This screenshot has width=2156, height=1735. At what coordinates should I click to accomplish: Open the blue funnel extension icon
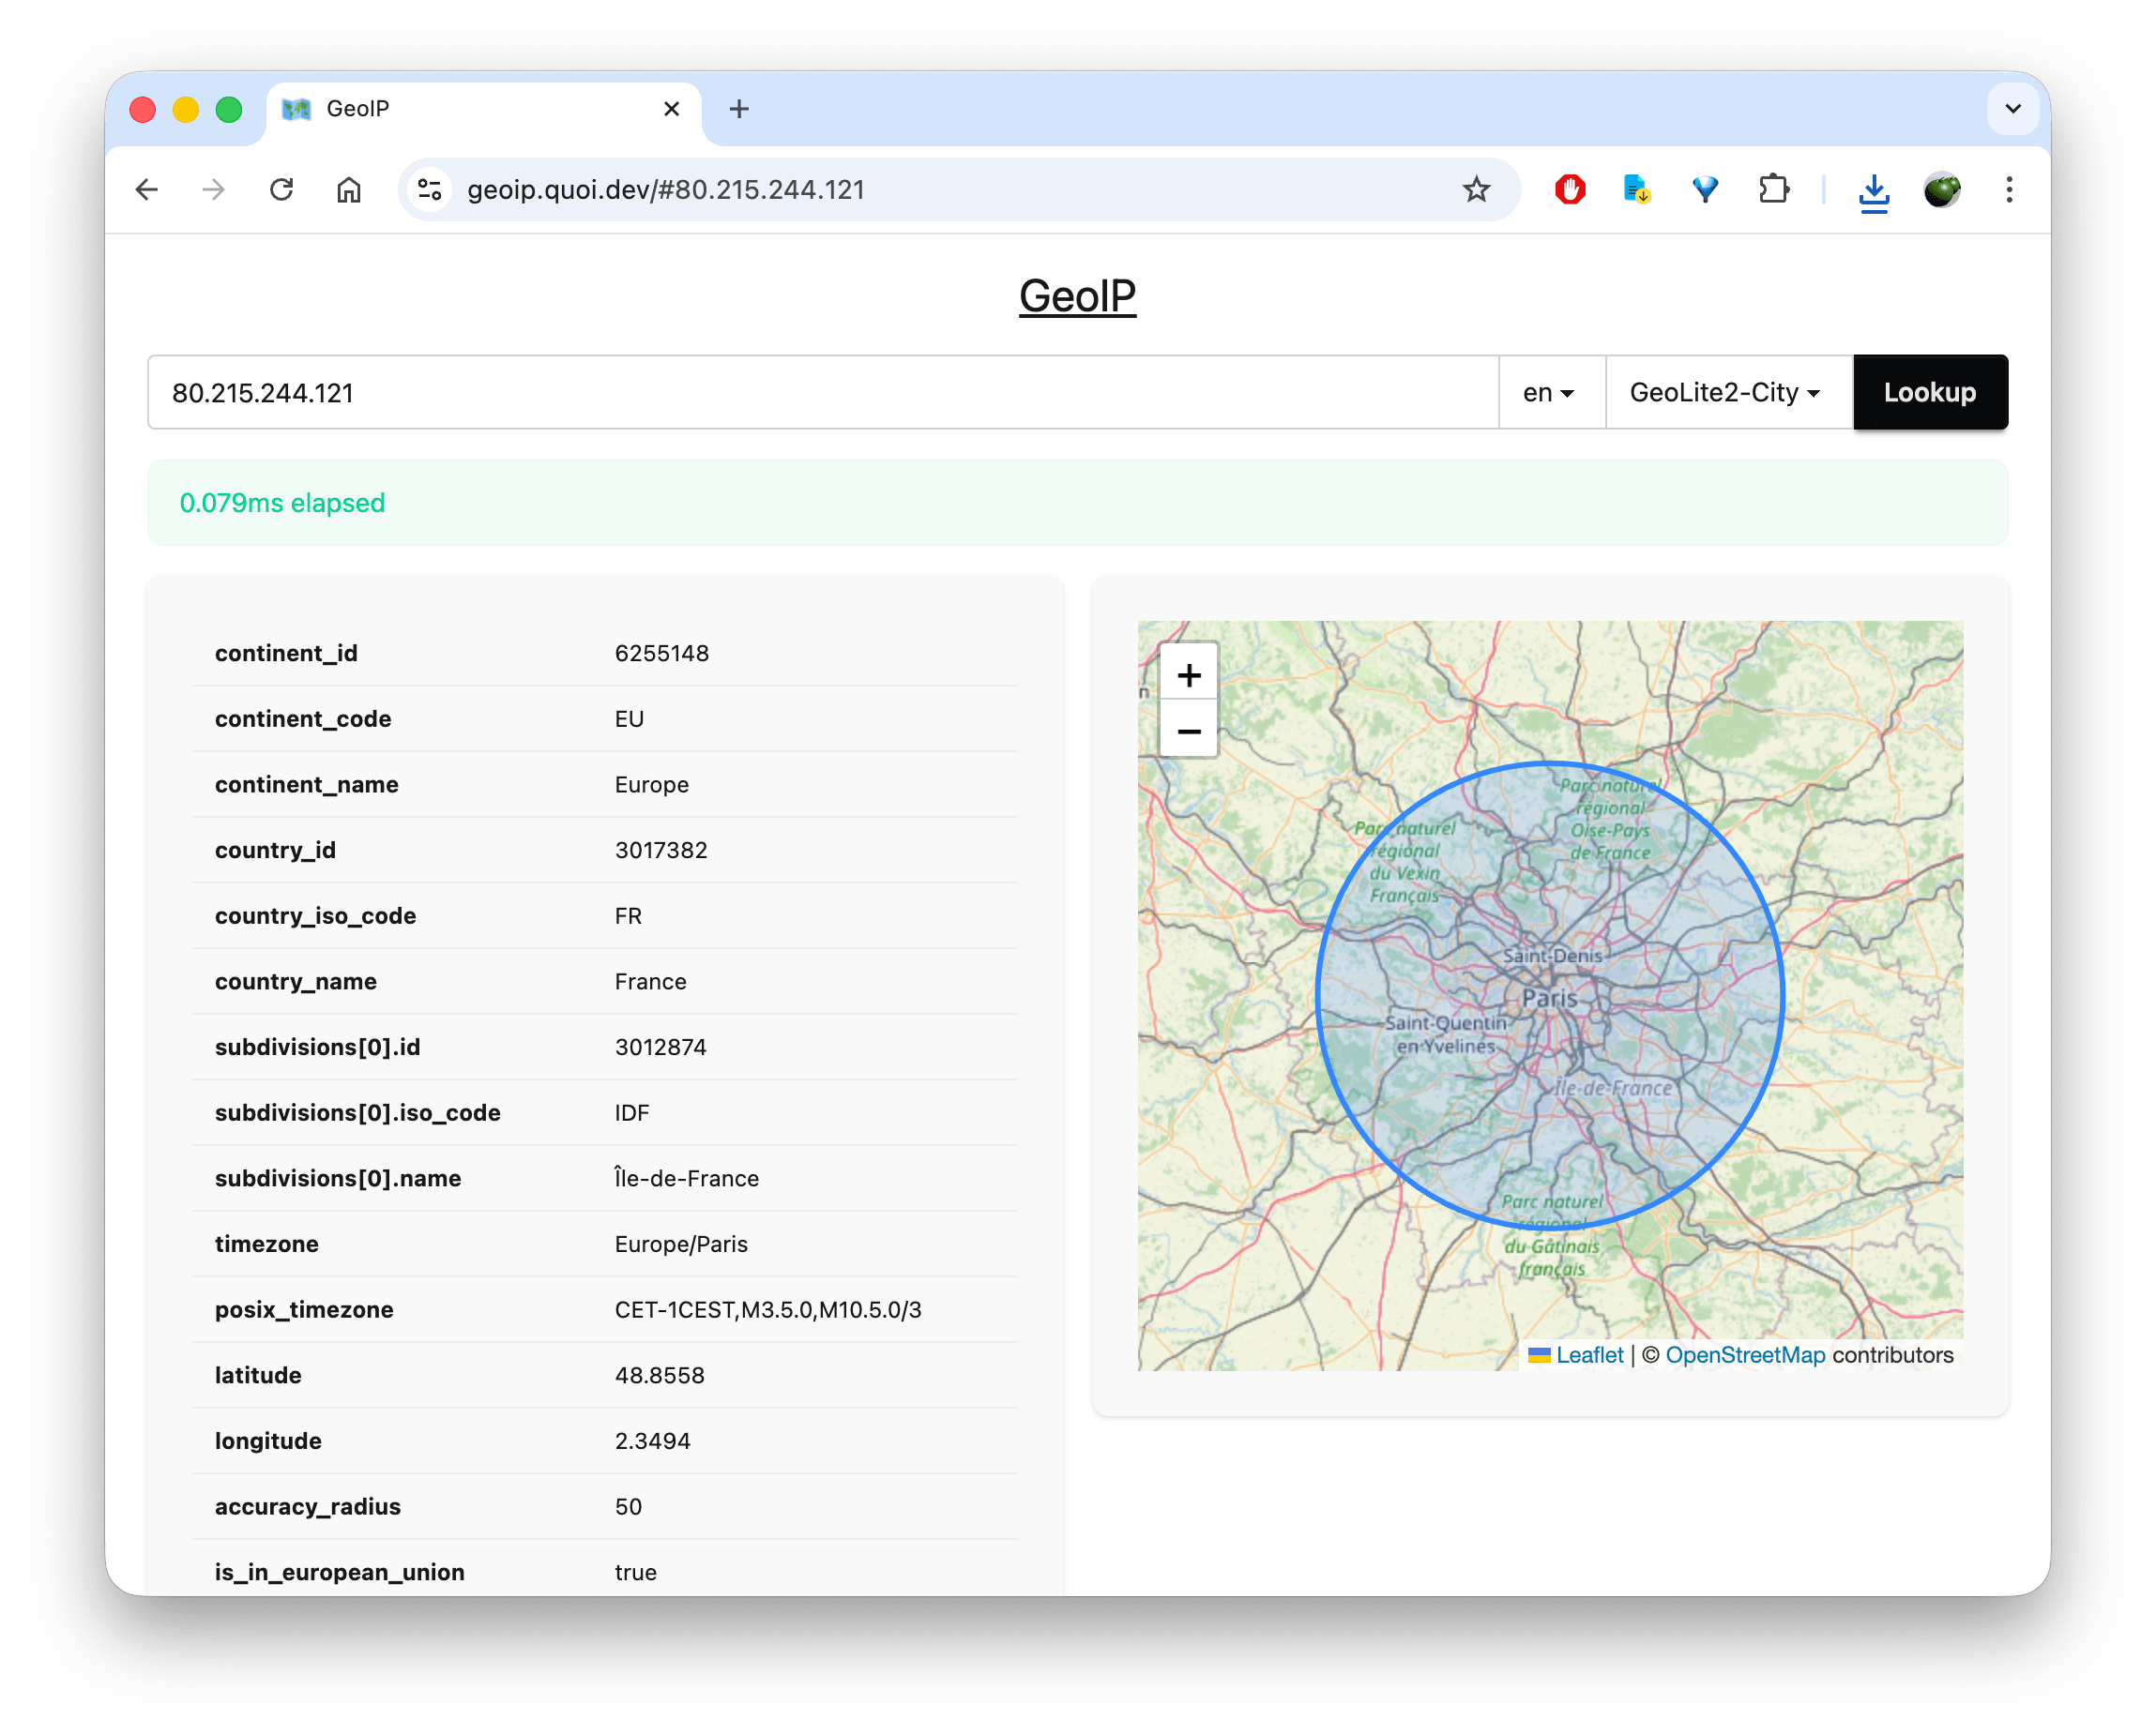1705,189
